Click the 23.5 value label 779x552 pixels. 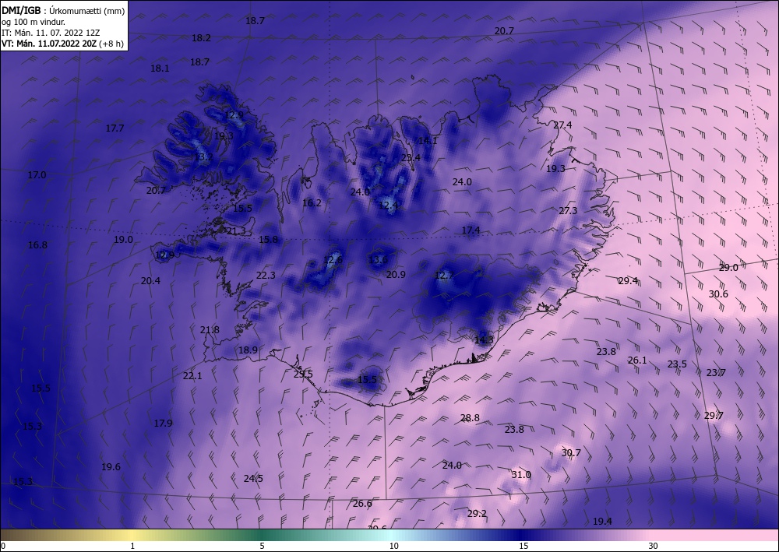pyautogui.click(x=677, y=364)
